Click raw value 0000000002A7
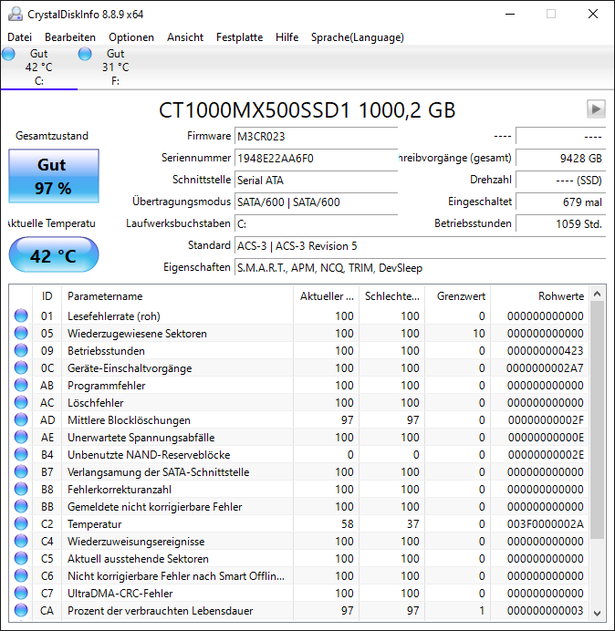 545,368
